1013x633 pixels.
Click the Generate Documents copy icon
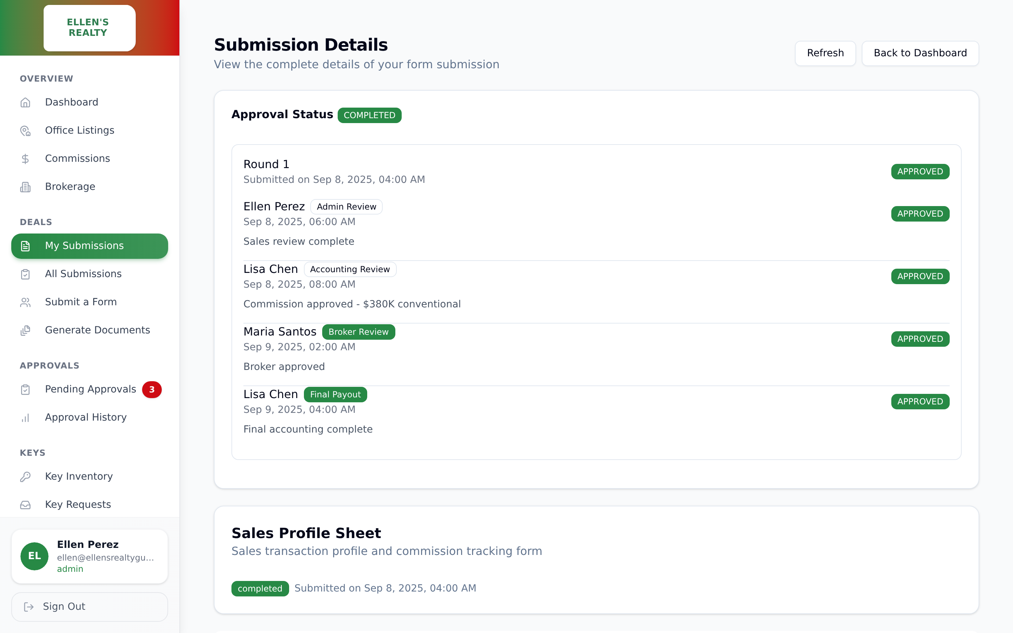pos(26,330)
